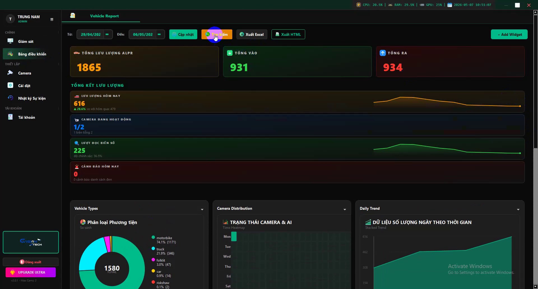The image size is (538, 289).
Task: Click the green arrow icon in Tổng vào
Action: (230, 53)
